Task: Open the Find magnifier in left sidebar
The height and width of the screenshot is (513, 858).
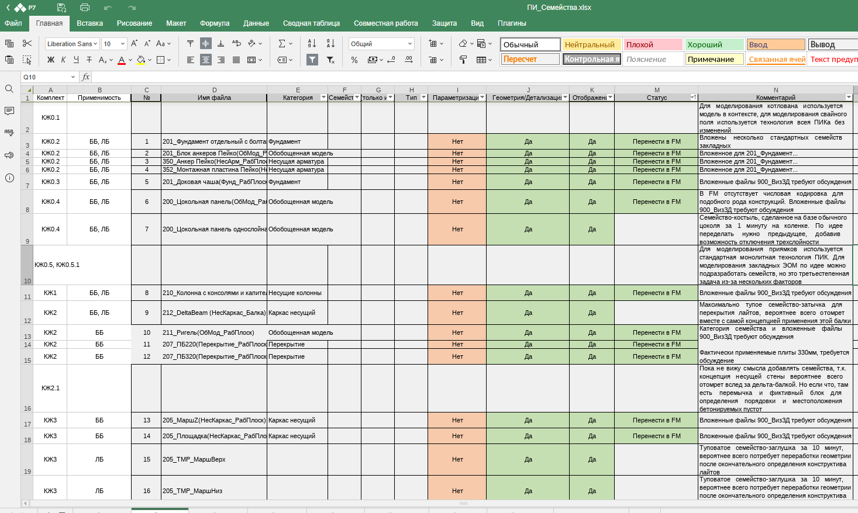Action: tap(9, 89)
